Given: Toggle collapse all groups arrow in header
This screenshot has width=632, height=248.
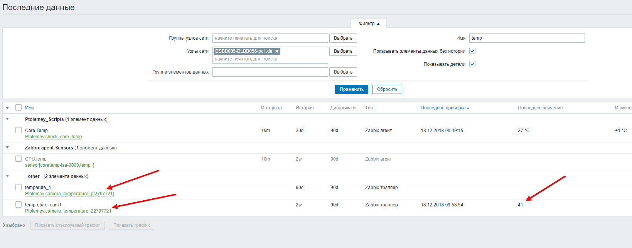Looking at the screenshot, I should point(7,108).
